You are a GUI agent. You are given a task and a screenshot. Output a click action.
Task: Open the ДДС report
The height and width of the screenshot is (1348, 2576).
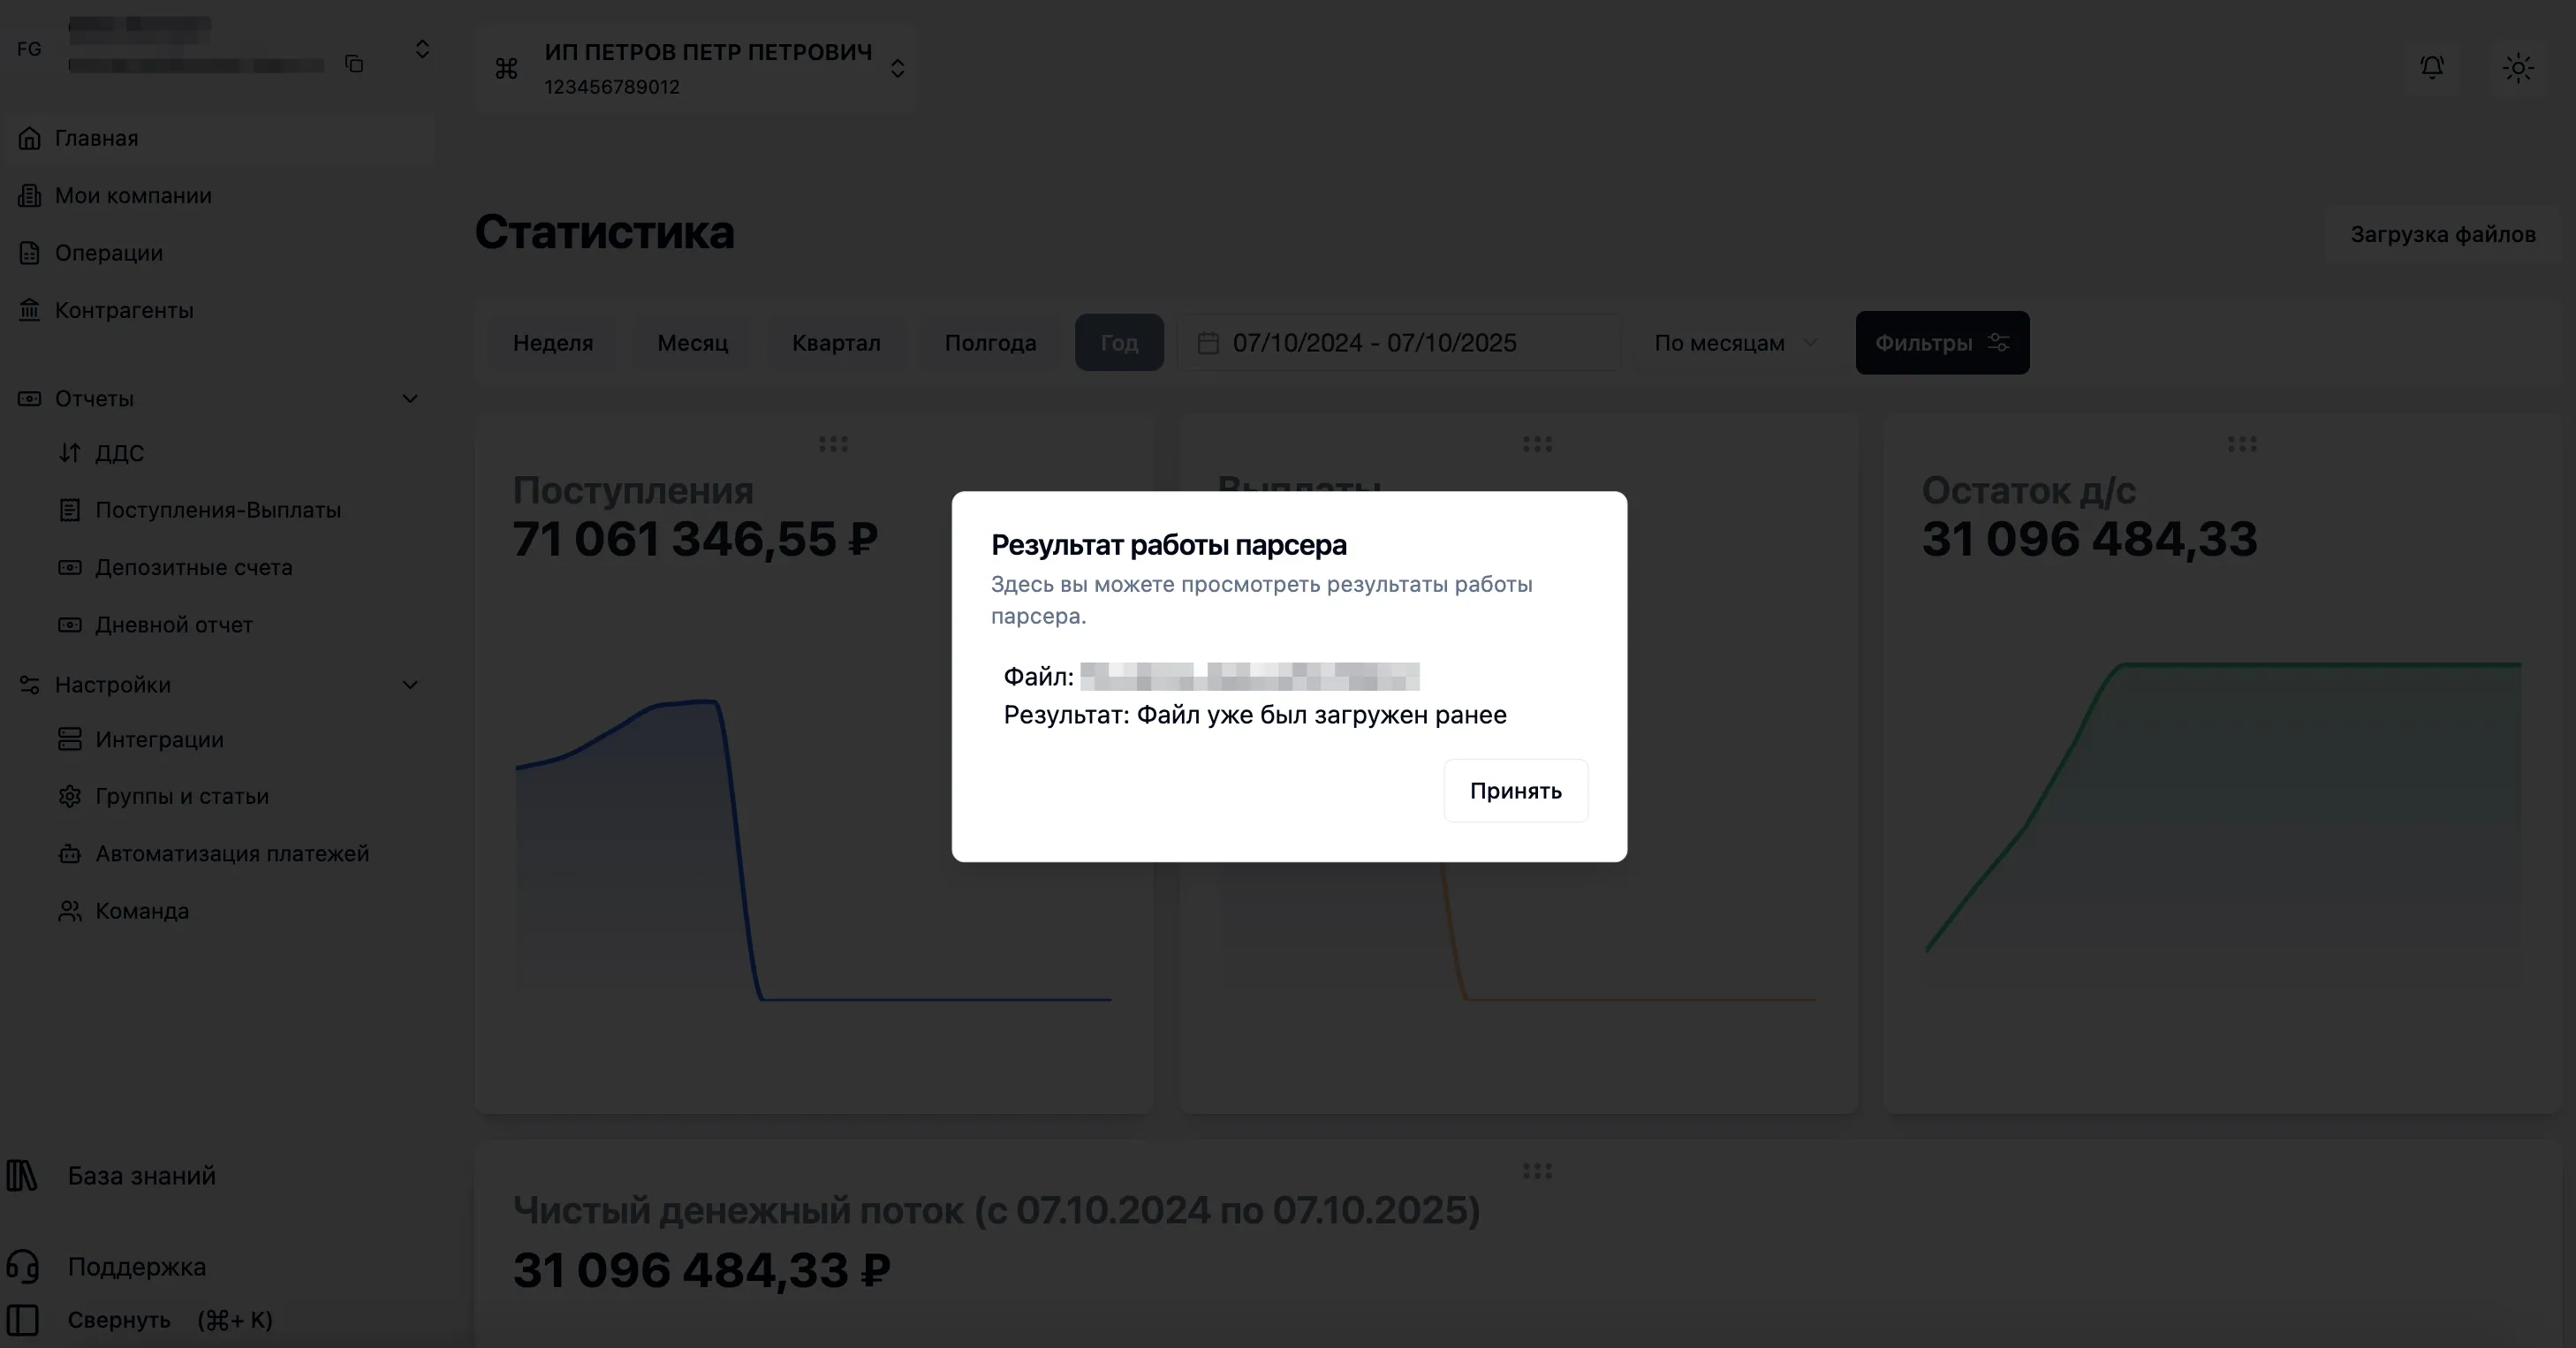click(x=119, y=453)
